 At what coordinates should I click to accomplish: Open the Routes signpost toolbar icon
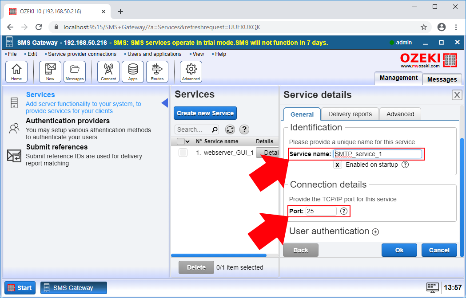157,72
